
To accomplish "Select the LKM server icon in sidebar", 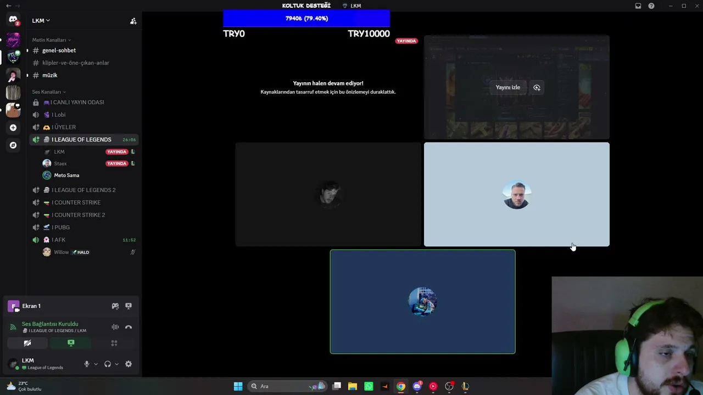I will pyautogui.click(x=13, y=57).
